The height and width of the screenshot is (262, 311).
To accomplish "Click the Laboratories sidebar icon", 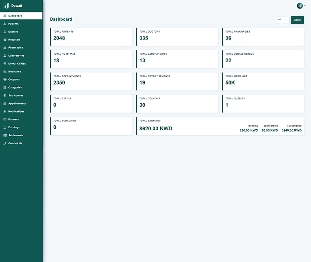I will click(x=5, y=56).
